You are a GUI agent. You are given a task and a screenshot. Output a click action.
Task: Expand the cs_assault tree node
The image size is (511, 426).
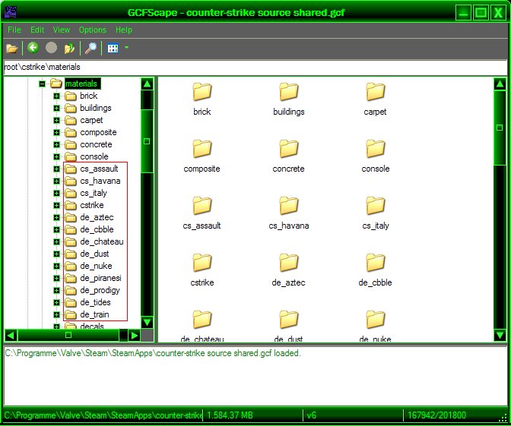57,169
